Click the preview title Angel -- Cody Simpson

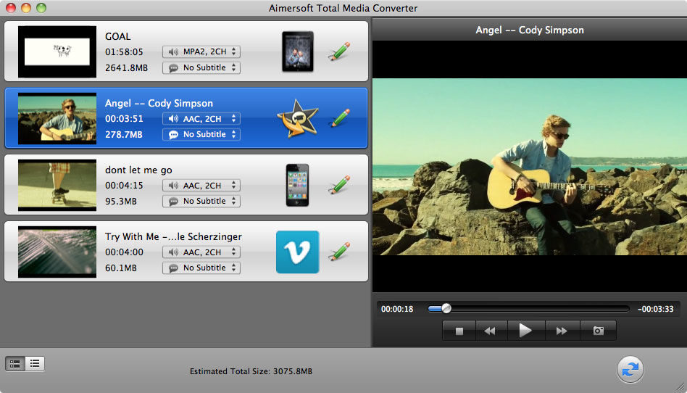point(530,30)
